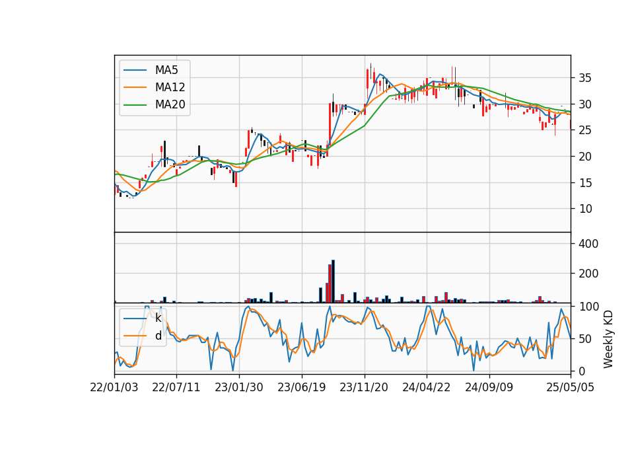
Task: Click the MA5 legend label
Action: 166,70
